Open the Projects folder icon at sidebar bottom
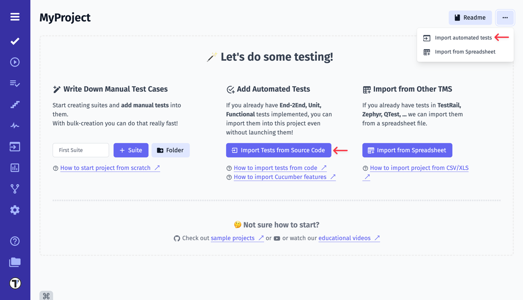 (x=15, y=262)
